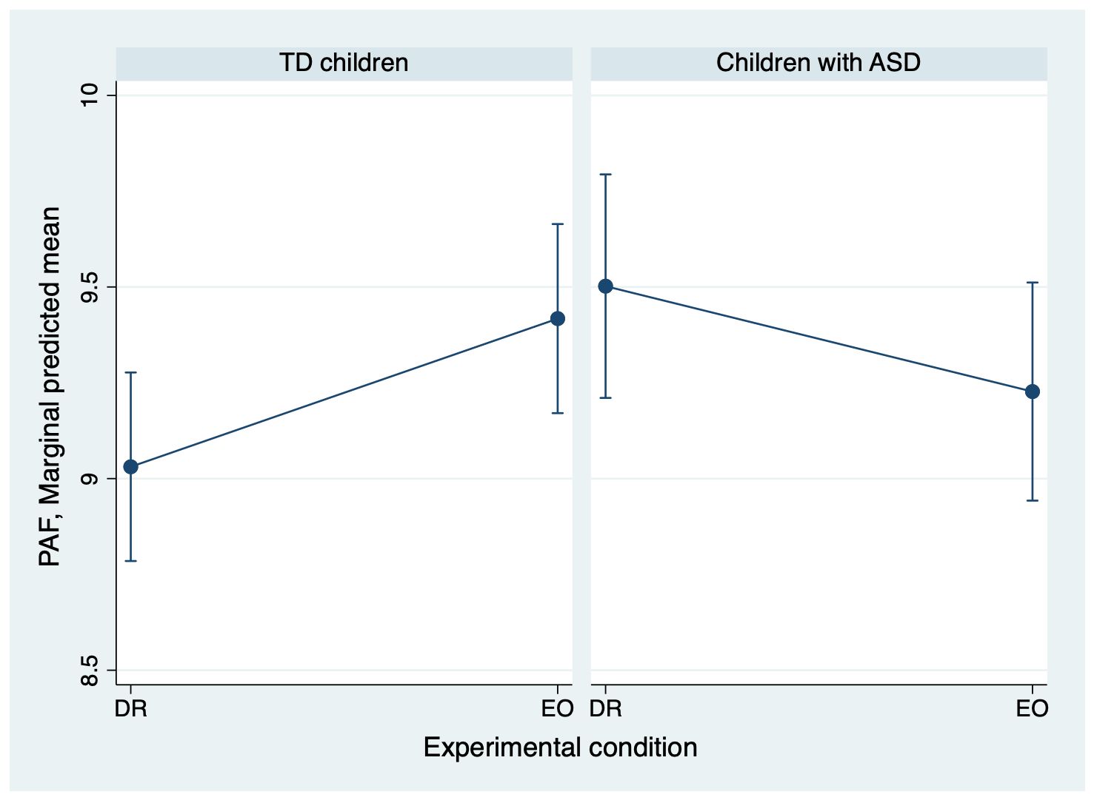This screenshot has width=1097, height=803.
Task: Click top cap of TD children EO error bar
Action: (x=558, y=224)
